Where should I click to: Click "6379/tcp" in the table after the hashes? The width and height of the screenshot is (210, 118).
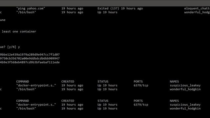click(x=141, y=85)
